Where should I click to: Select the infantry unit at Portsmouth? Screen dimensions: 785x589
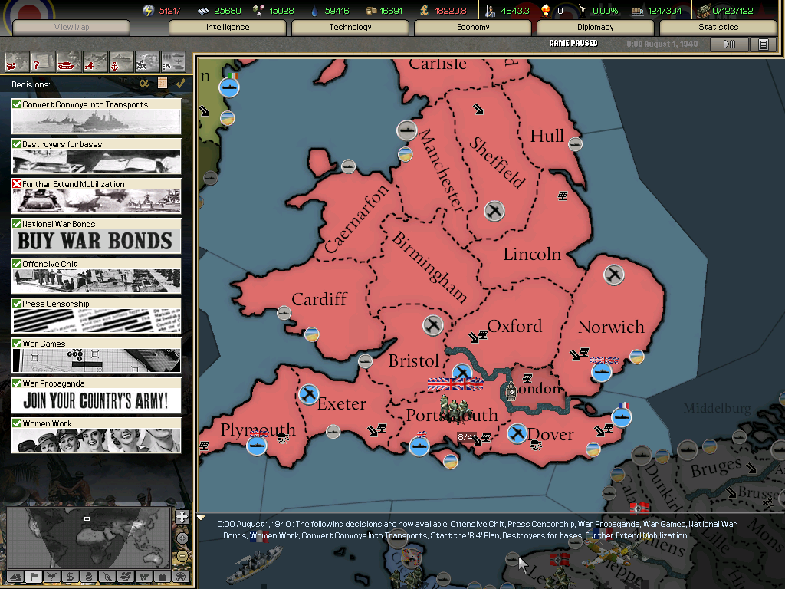point(455,408)
